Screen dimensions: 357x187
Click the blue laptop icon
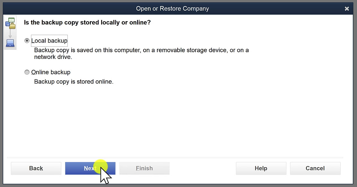click(10, 43)
